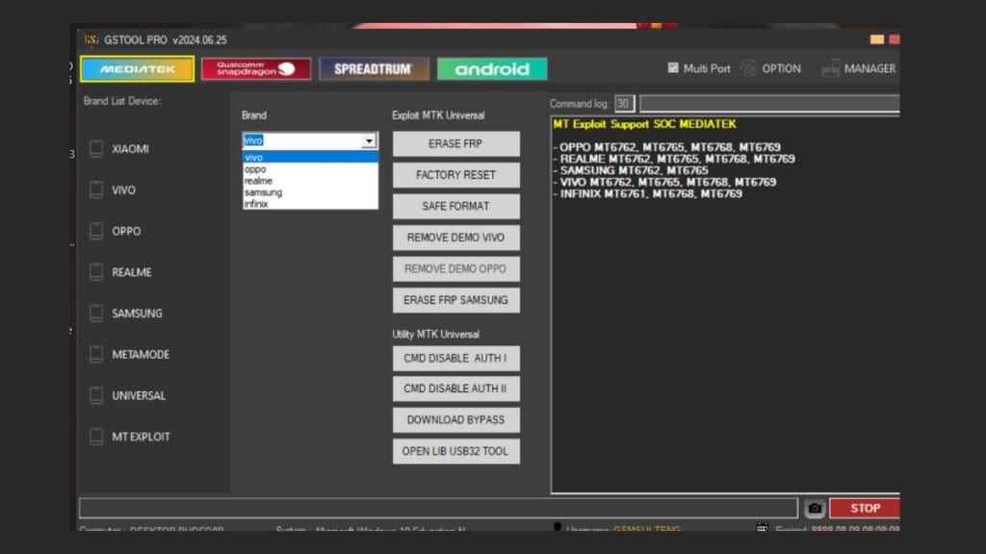Screen dimensions: 986x554
Task: Collapse the Brand dropdown arrow
Action: [369, 140]
